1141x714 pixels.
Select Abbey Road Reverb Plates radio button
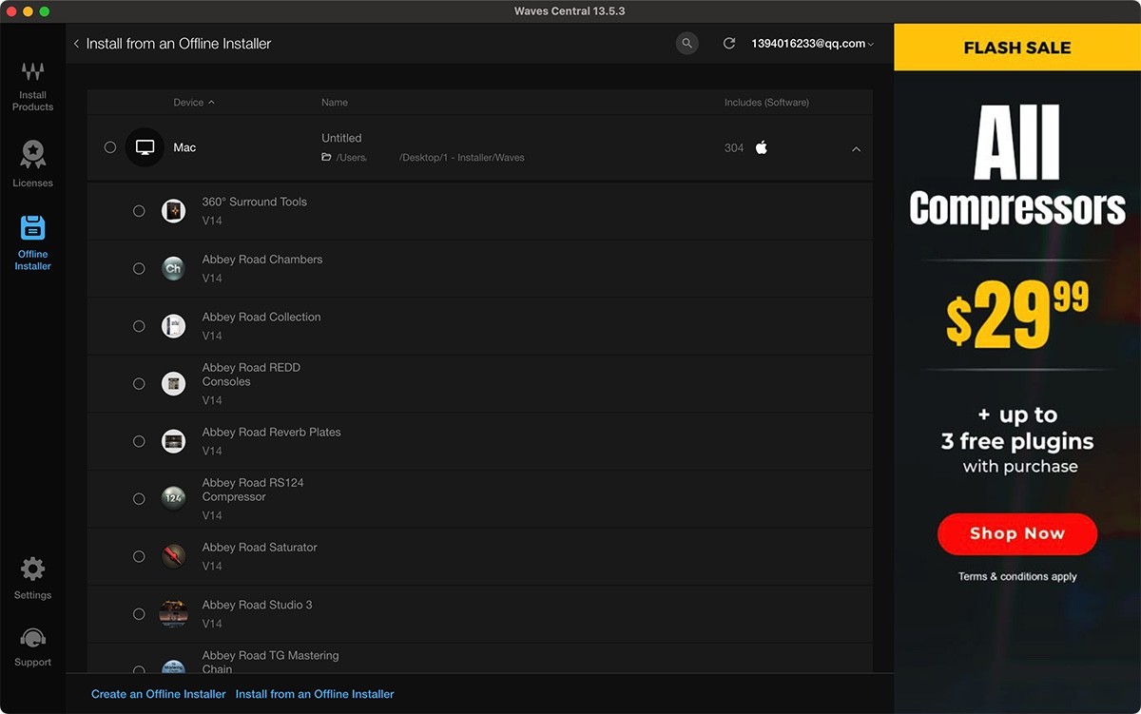[x=139, y=441]
